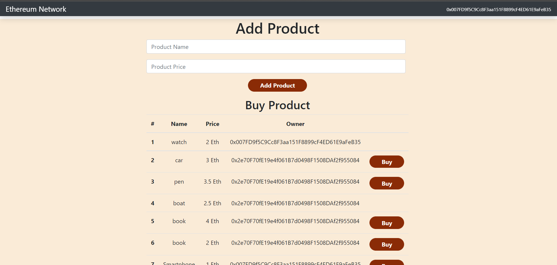The height and width of the screenshot is (265, 557).
Task: Select the owner address of the watch row
Action: tap(295, 142)
